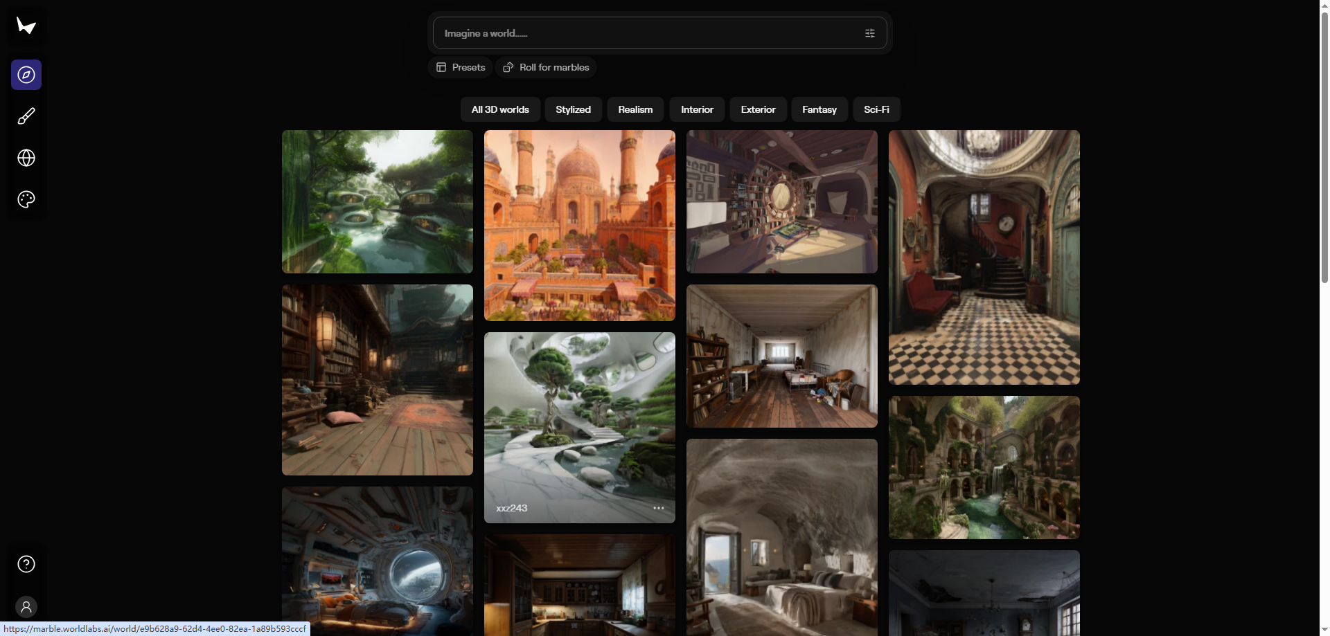Select the Create brush icon
Image resolution: width=1330 pixels, height=636 pixels.
point(26,116)
